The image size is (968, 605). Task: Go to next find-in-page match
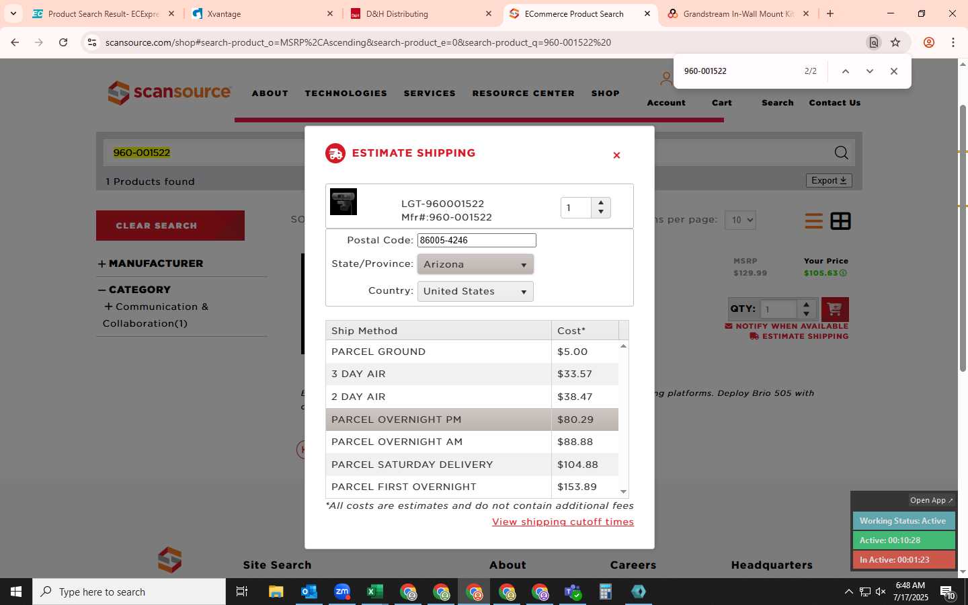click(869, 71)
